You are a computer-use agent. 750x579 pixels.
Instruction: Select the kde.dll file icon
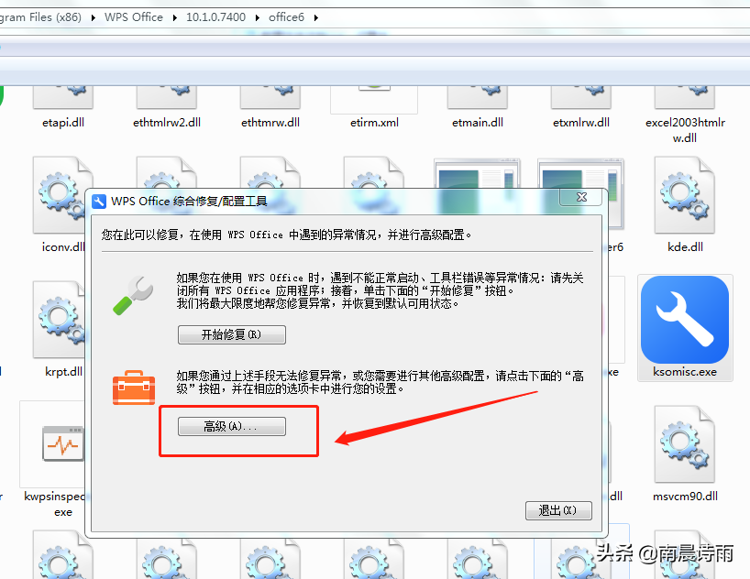pyautogui.click(x=685, y=195)
